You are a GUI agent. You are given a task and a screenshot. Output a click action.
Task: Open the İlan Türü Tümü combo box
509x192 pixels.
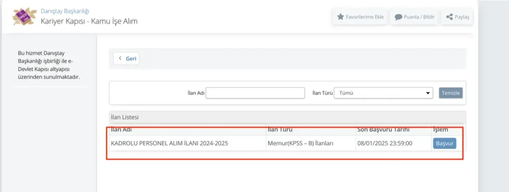coord(383,93)
